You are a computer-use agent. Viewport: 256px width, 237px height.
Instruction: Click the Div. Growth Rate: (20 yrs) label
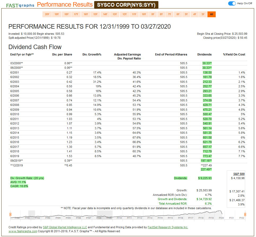(x=27, y=178)
